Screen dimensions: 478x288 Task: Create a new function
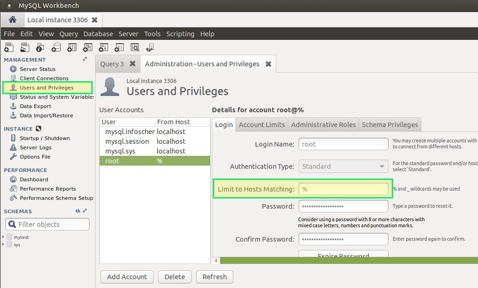tap(119, 47)
